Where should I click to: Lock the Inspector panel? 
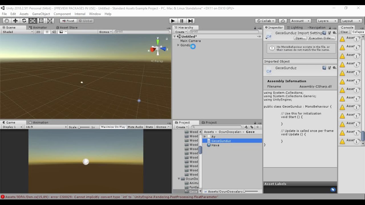330,28
